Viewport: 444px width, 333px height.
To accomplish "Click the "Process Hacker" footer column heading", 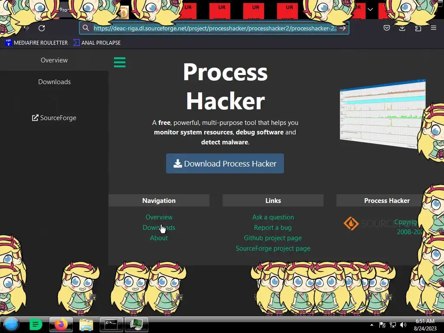I will 387,201.
